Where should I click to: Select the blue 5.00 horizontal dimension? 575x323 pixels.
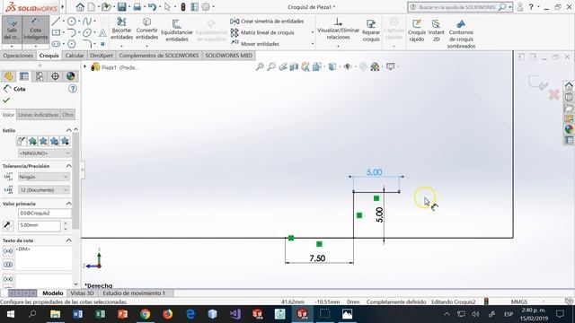click(374, 172)
